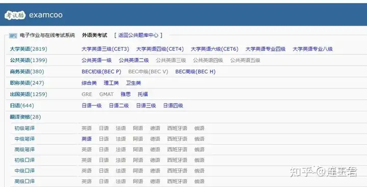Click 德语 in the 初级口译 row
This screenshot has height=187, width=367.
tap(155, 160)
